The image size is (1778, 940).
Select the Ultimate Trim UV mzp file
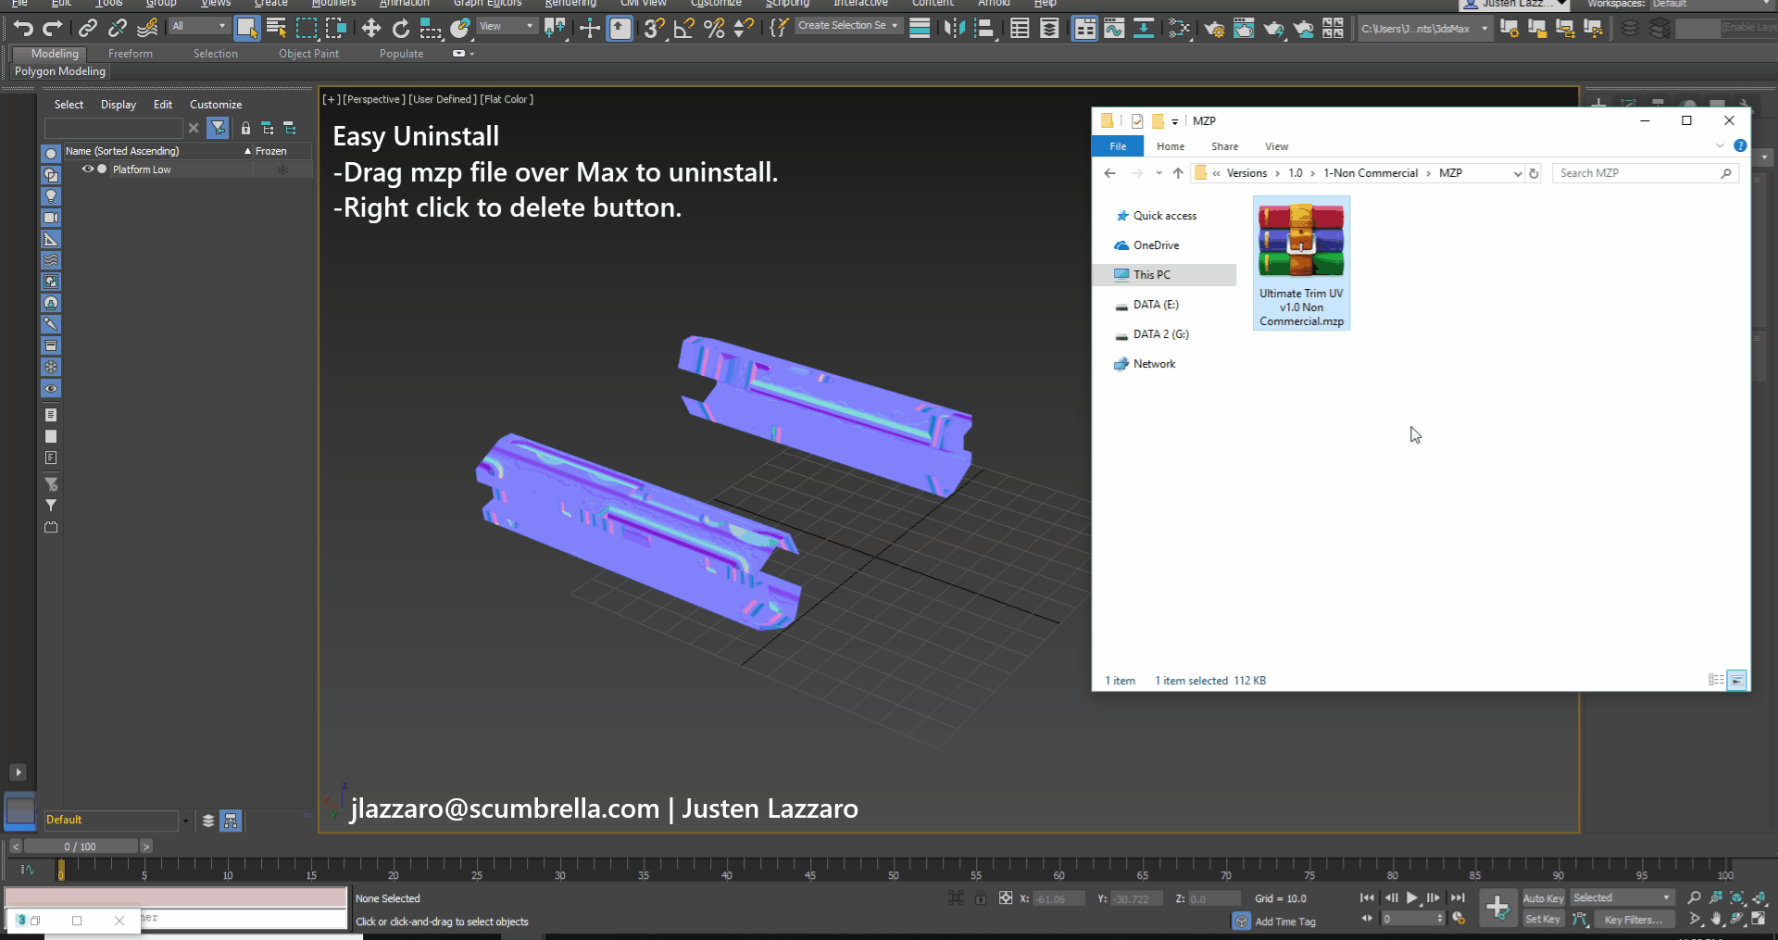1301,263
